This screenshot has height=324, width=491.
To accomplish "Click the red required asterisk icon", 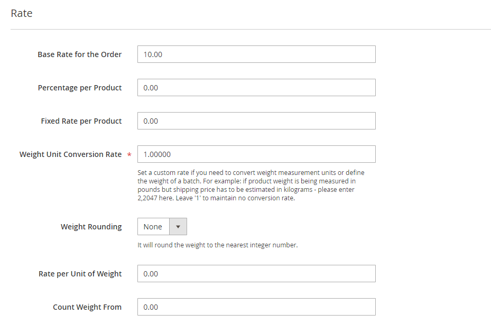I will pos(129,154).
